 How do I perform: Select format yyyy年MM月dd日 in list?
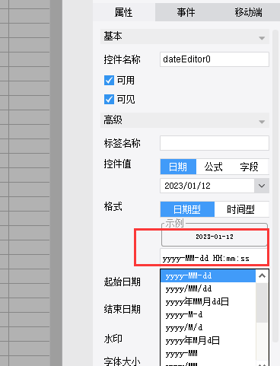[x=208, y=301]
